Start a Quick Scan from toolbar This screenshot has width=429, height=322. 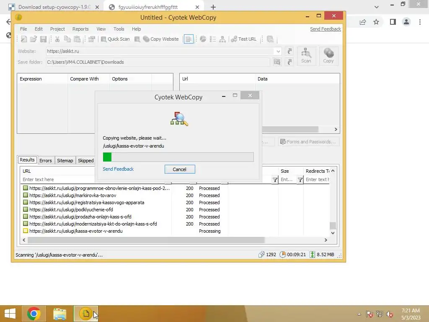[x=115, y=39]
